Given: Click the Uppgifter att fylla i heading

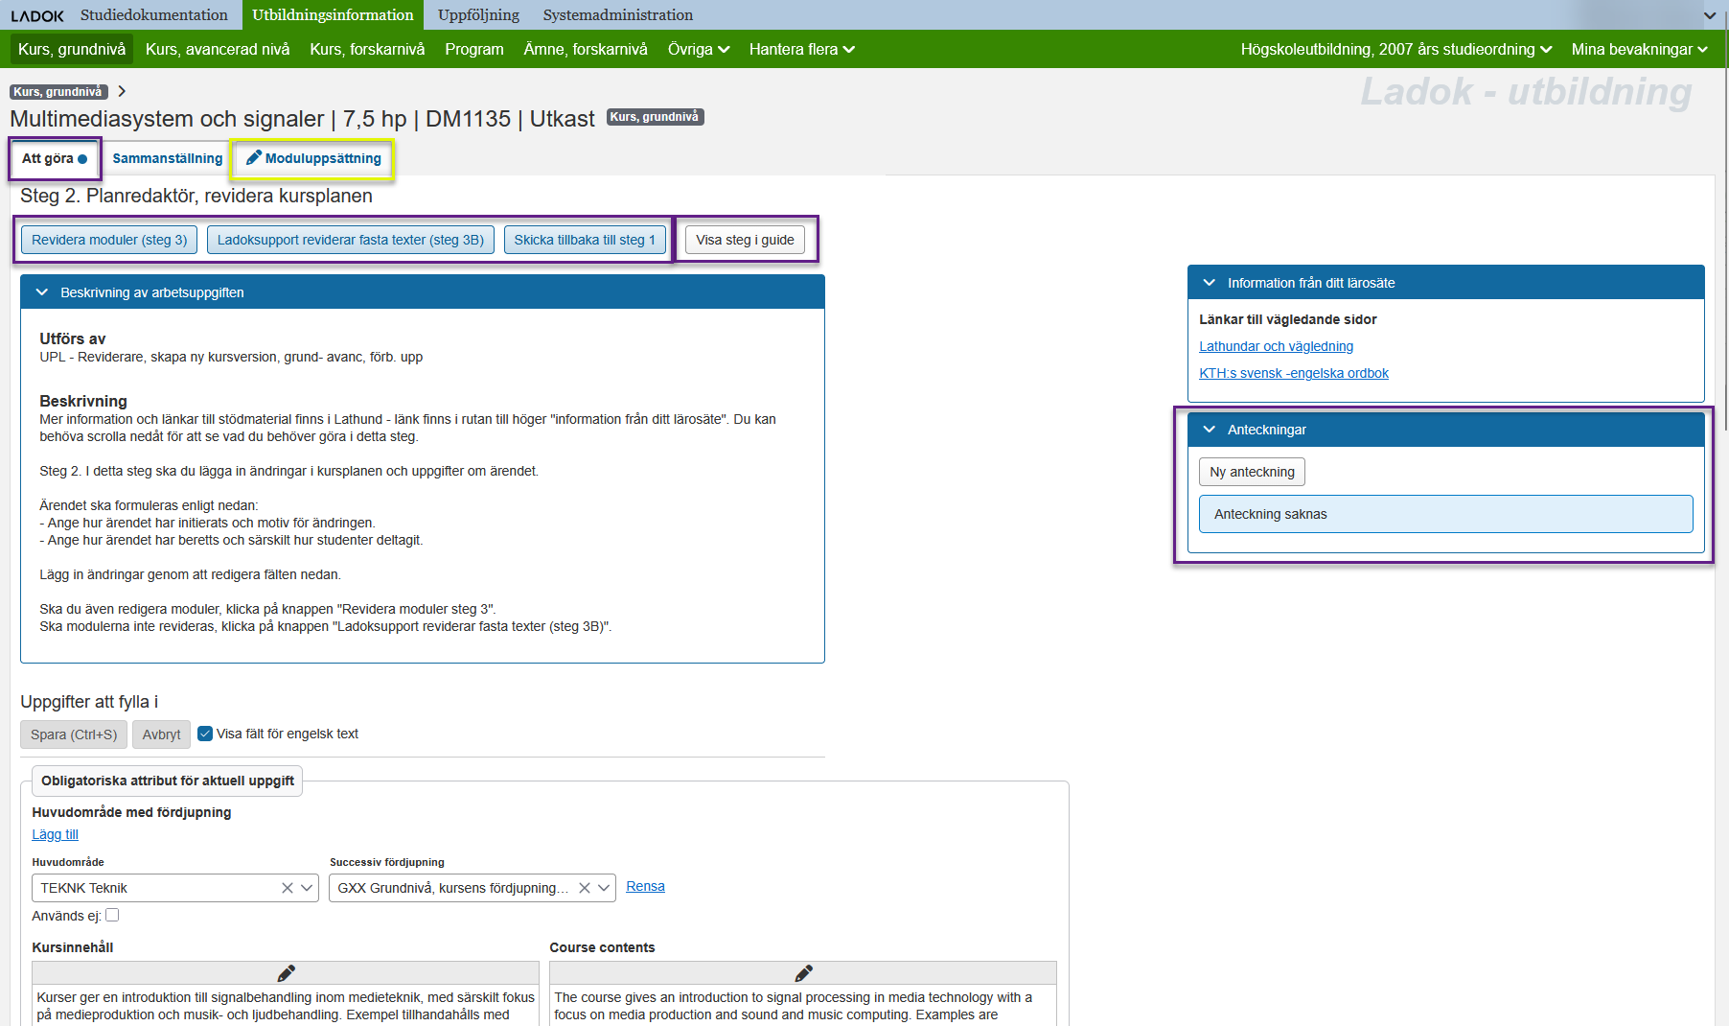Looking at the screenshot, I should [89, 702].
